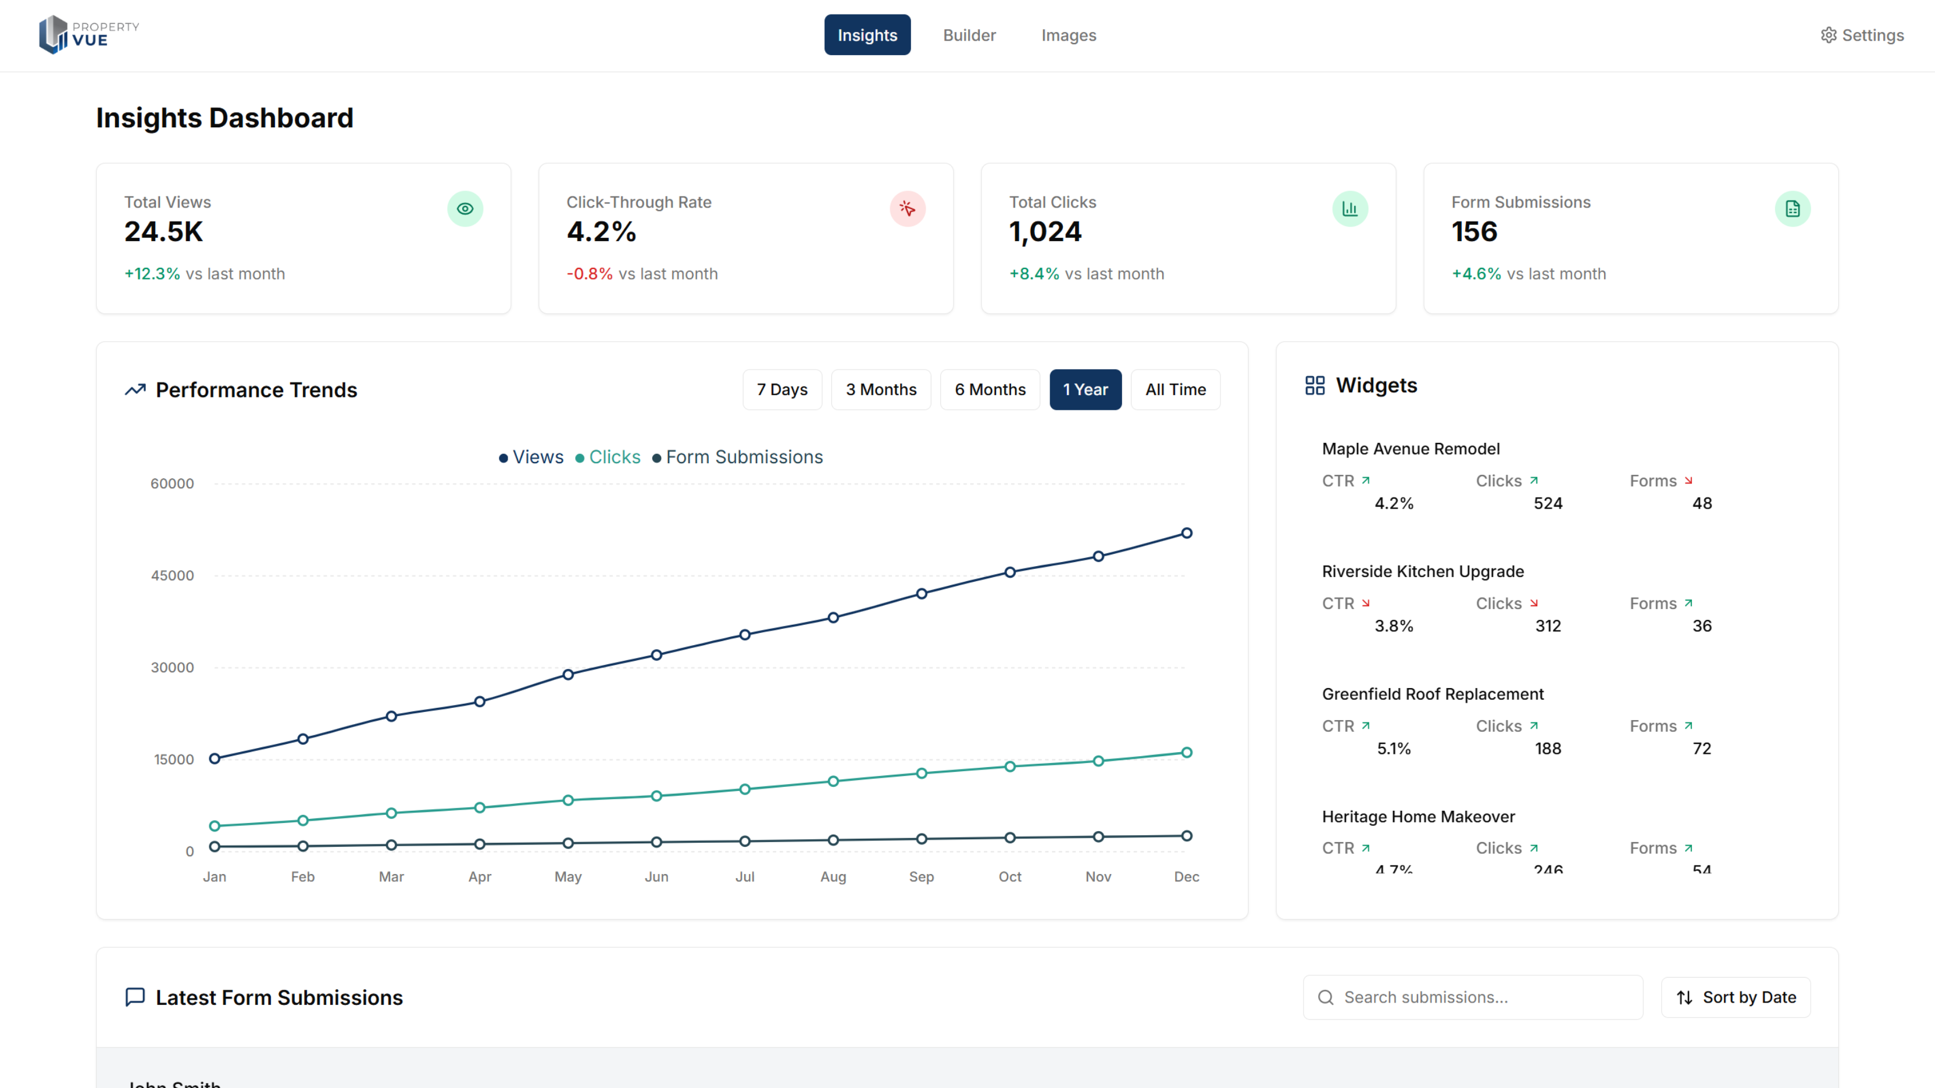Go to the Images tab
Image resolution: width=1935 pixels, height=1088 pixels.
point(1068,34)
